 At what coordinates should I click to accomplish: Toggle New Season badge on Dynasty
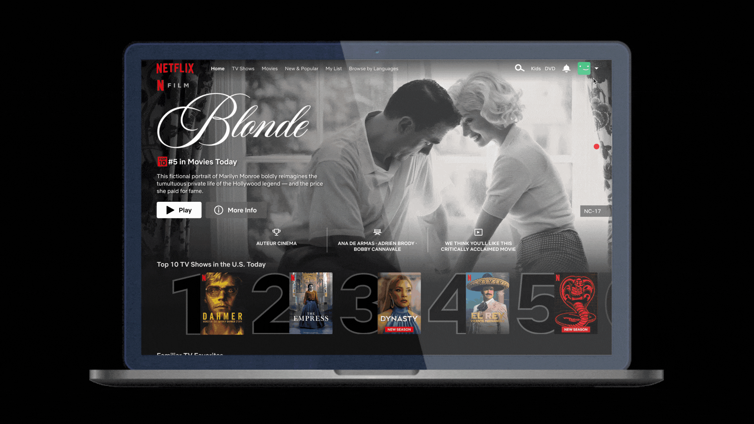(399, 330)
